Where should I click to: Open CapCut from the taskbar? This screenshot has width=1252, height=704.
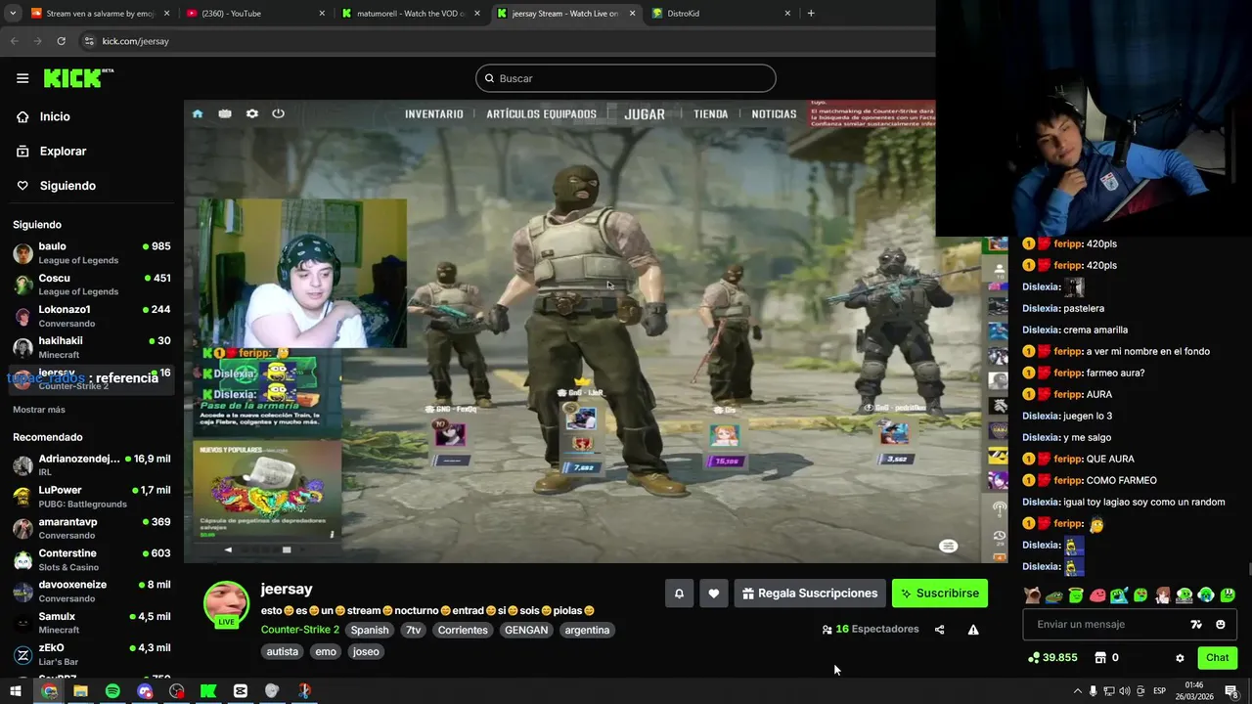pyautogui.click(x=241, y=691)
